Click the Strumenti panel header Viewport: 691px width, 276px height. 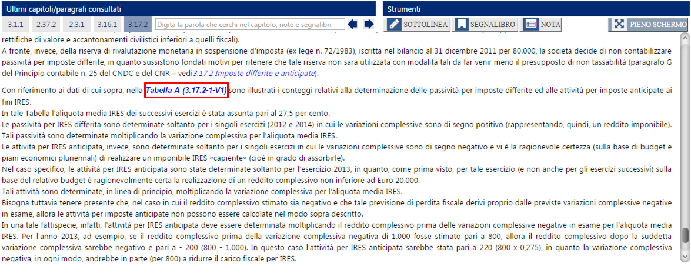tap(536, 9)
